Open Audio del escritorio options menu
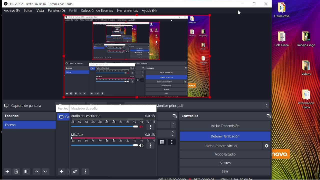 click(x=150, y=127)
